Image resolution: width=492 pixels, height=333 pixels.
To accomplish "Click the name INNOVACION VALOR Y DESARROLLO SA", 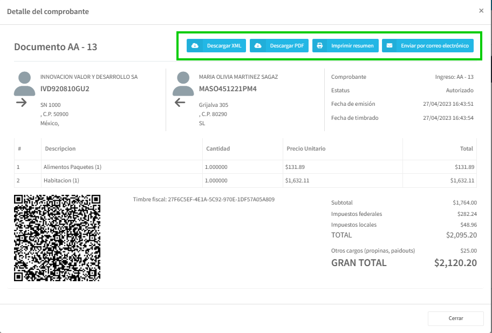I will click(89, 77).
